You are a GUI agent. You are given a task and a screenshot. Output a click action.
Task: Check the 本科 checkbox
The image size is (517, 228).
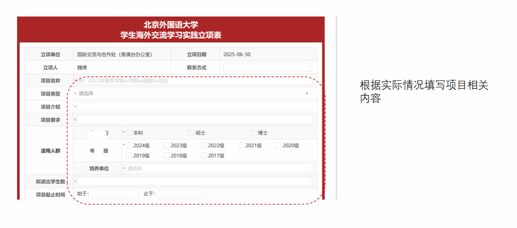[129, 133]
